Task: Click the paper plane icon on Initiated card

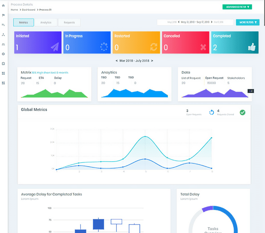Action: [x=54, y=47]
